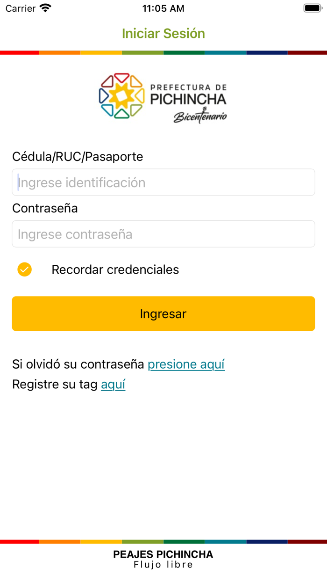Image resolution: width=327 pixels, height=582 pixels.
Task: Tap the Carrier label in status bar
Action: 21,8
